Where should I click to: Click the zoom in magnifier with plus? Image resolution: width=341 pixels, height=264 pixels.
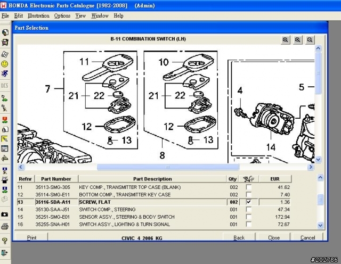tap(286, 40)
